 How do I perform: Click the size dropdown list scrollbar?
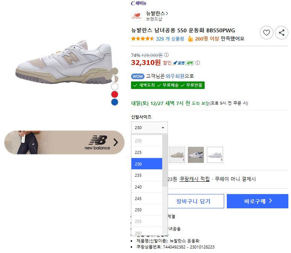[x=165, y=161]
